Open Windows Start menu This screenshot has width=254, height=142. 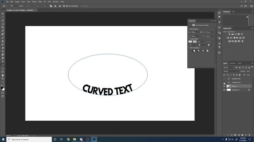(x=3, y=139)
